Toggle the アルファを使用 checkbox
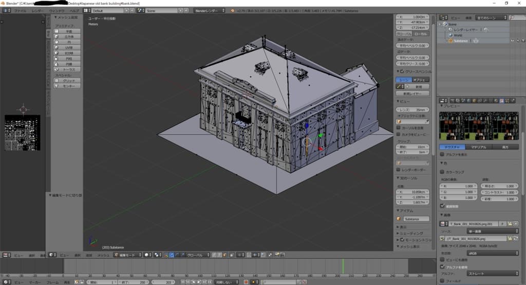This screenshot has height=285, width=526. click(x=442, y=267)
